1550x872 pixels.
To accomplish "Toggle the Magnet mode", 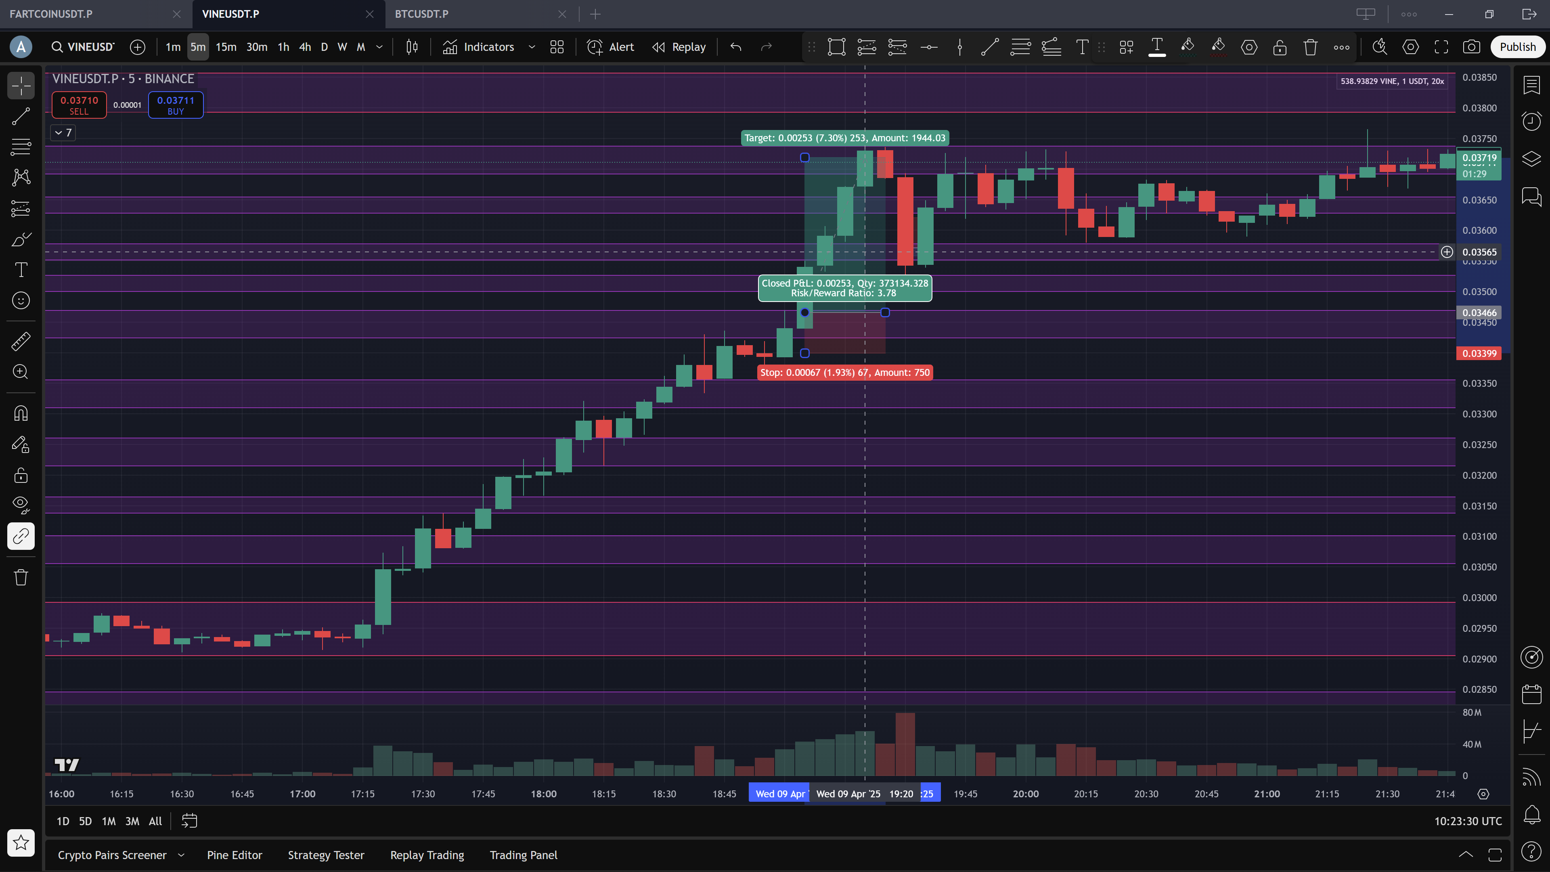I will [21, 413].
